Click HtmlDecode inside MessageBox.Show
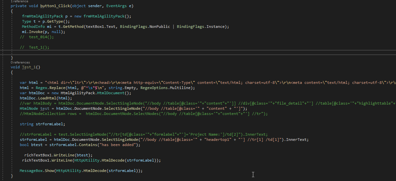The image size is (396, 181). coord(95,171)
